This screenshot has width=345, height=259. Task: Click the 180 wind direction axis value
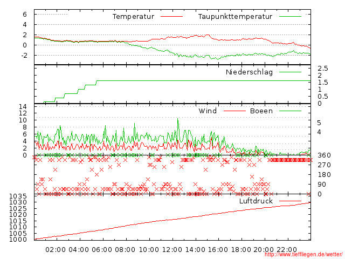pyautogui.click(x=324, y=175)
